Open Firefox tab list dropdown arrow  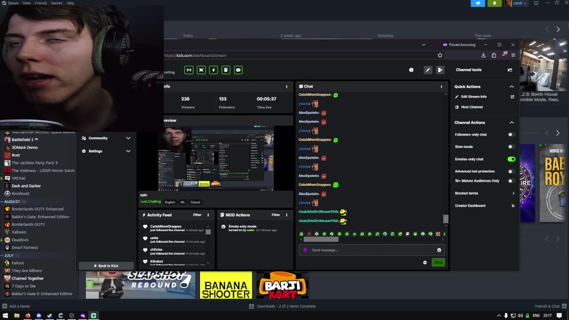[424, 44]
